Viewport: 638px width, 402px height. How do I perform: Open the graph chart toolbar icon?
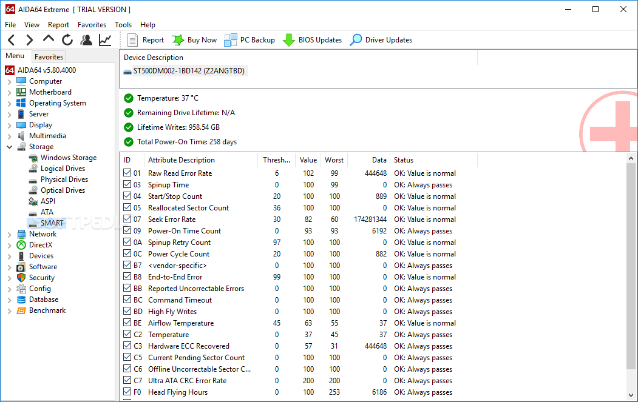coord(105,40)
